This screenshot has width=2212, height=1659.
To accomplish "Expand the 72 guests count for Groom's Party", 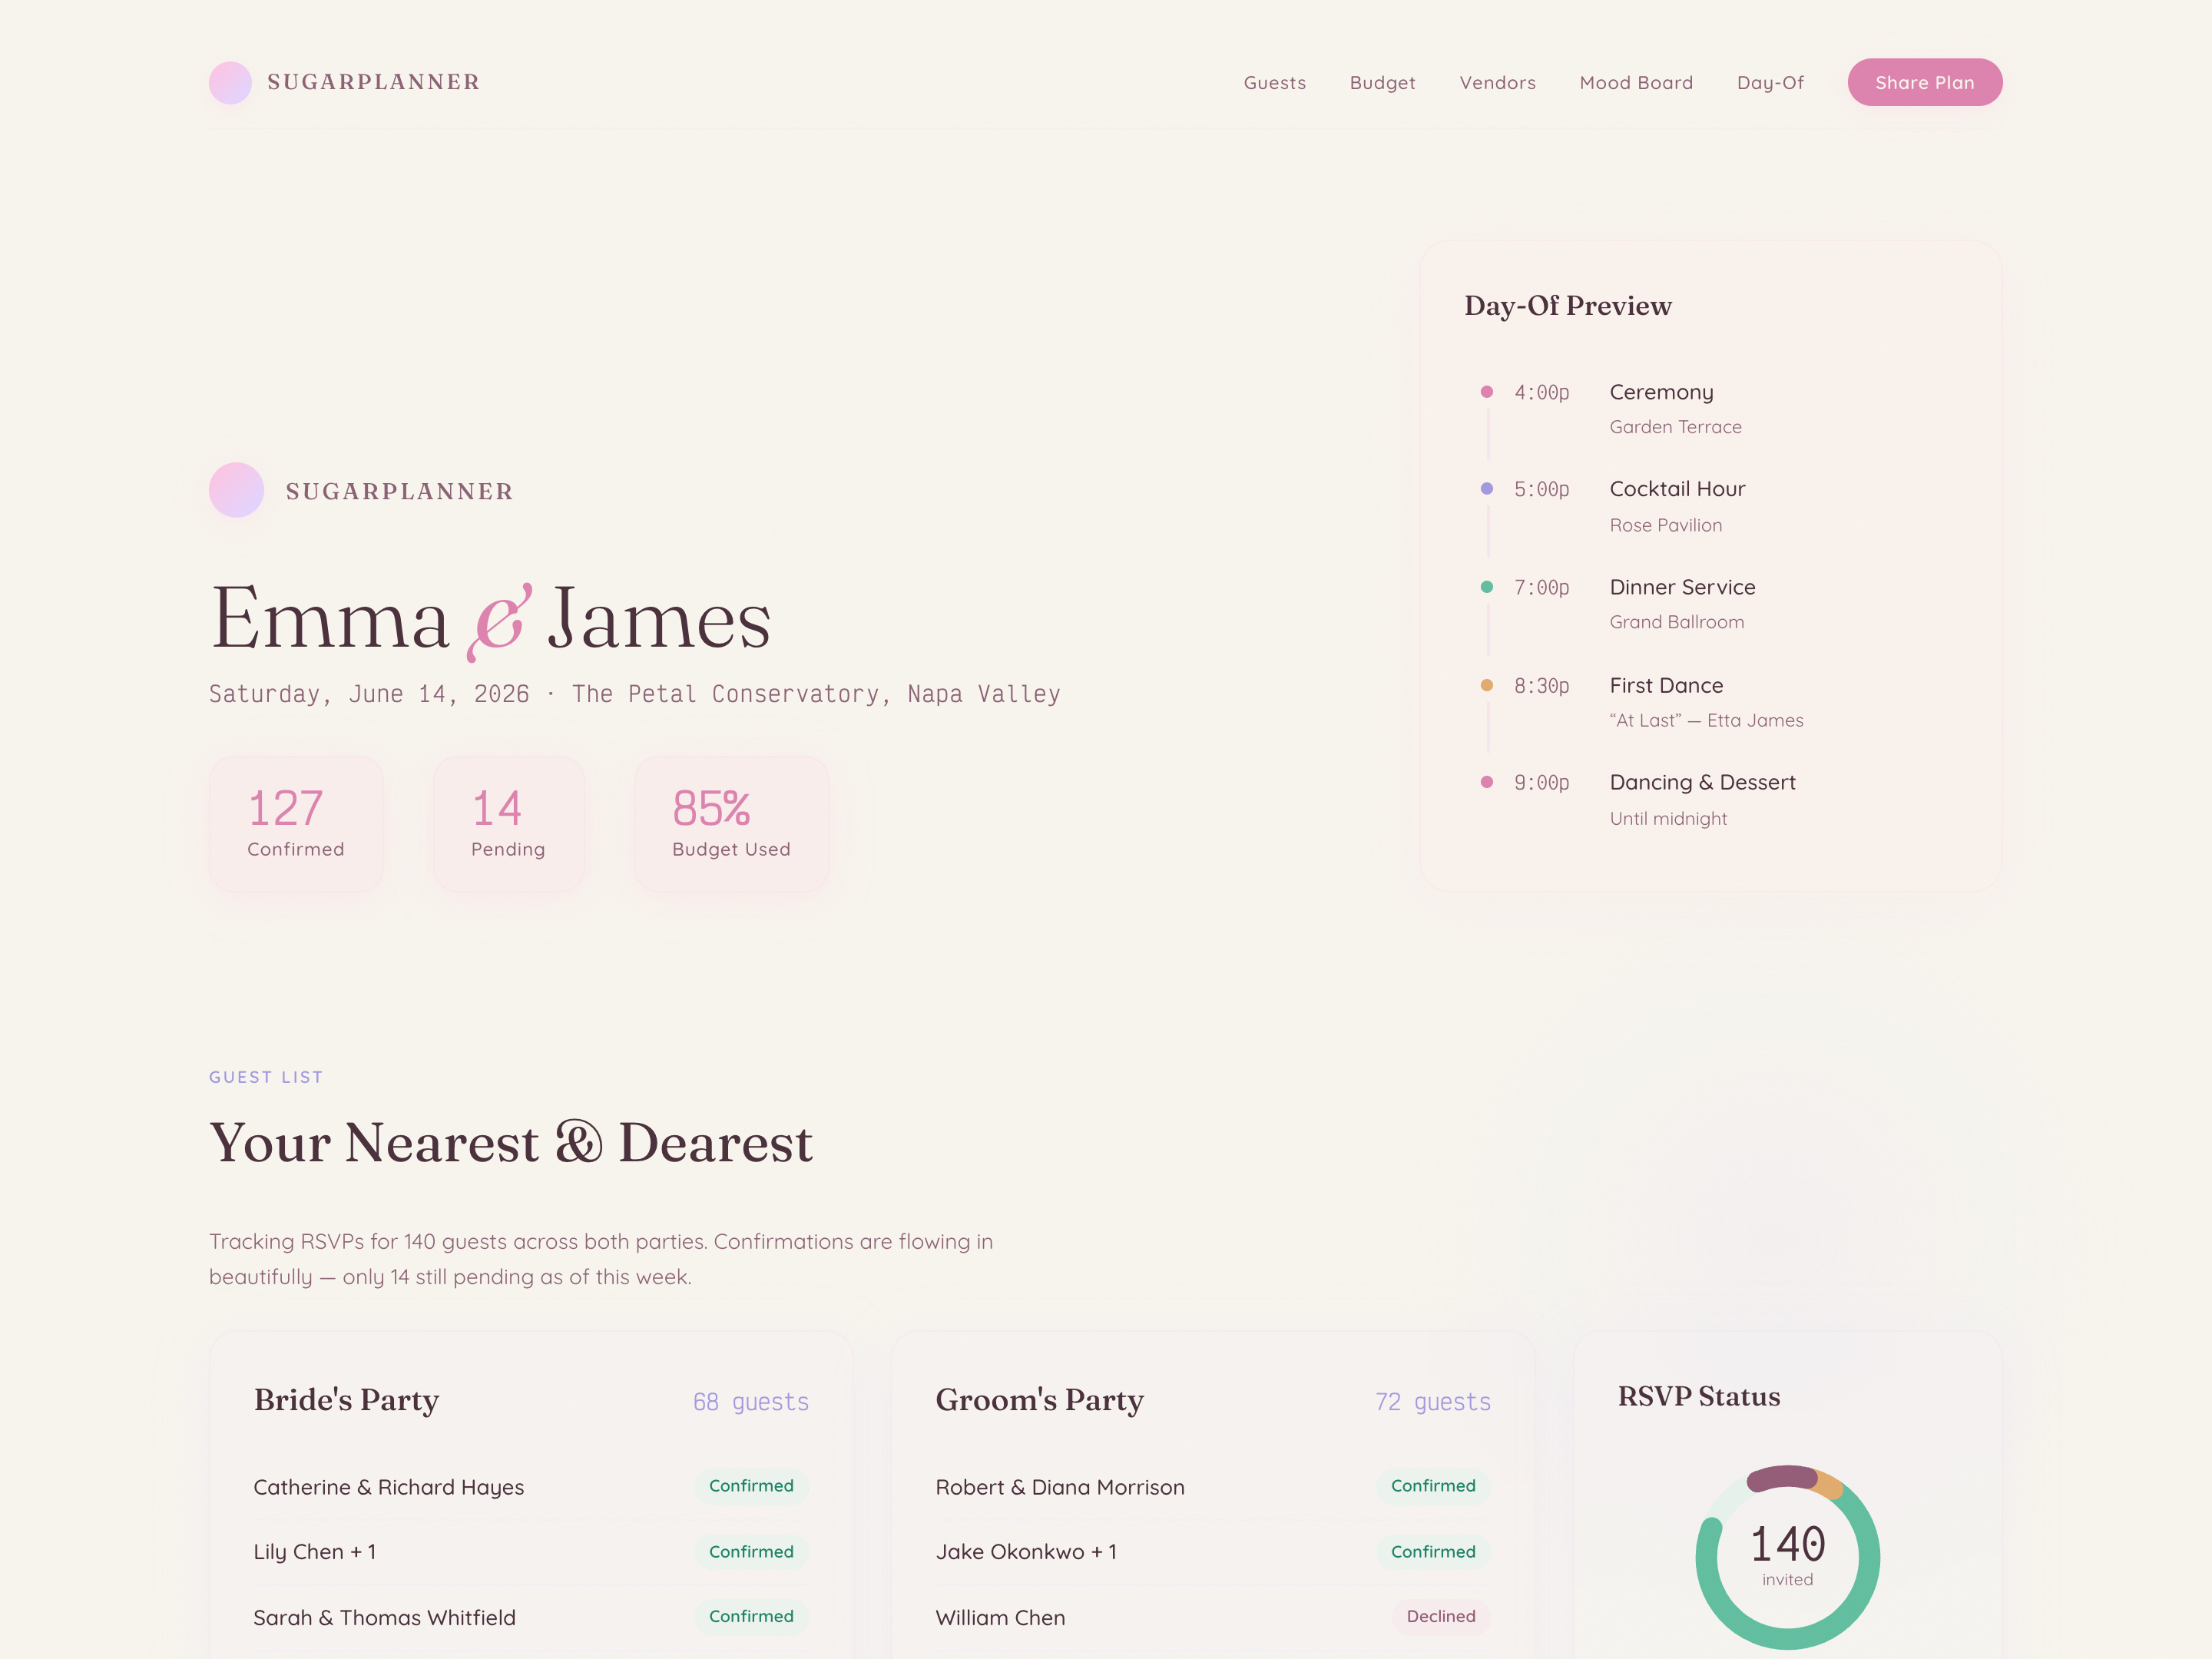I will (1432, 1401).
